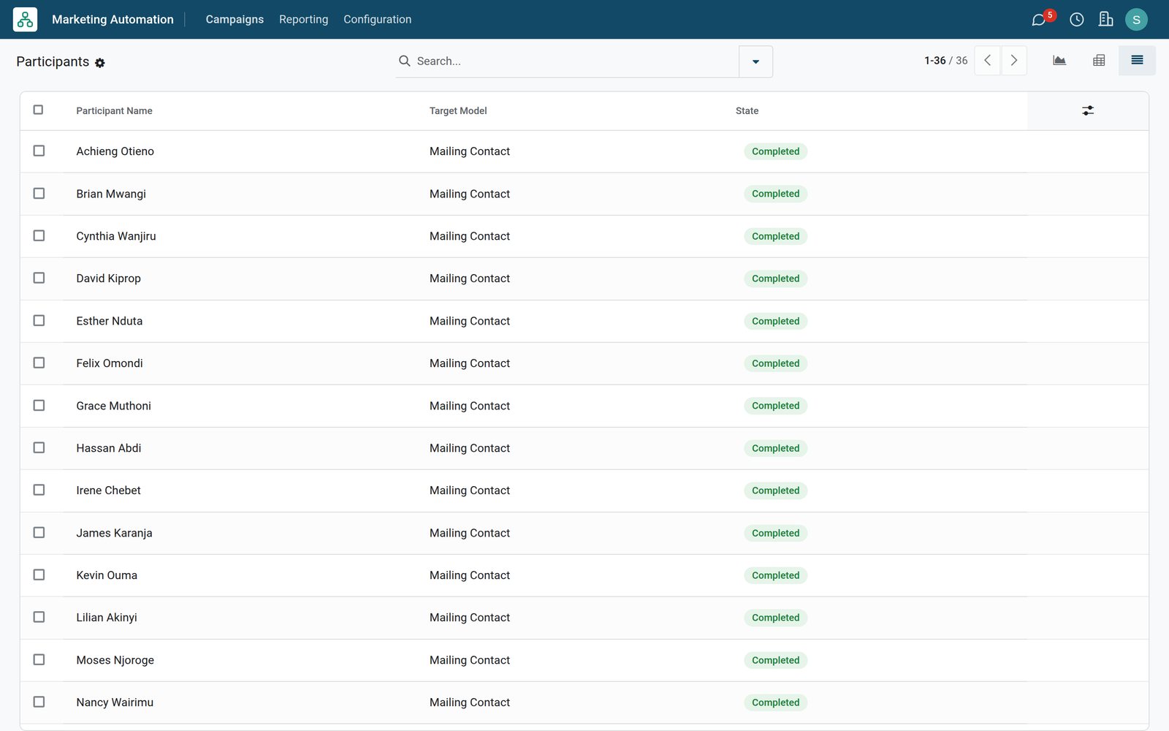Select all participants with the header checkbox
Image resolution: width=1169 pixels, height=731 pixels.
39,110
